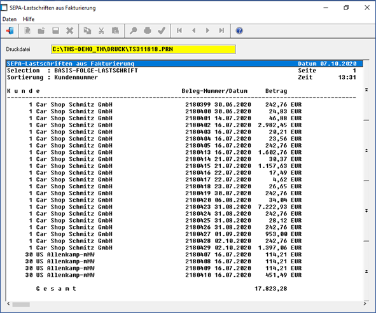The height and width of the screenshot is (313, 376).
Task: Open the Daten menu
Action: coord(10,19)
